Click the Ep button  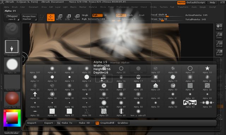point(59,123)
